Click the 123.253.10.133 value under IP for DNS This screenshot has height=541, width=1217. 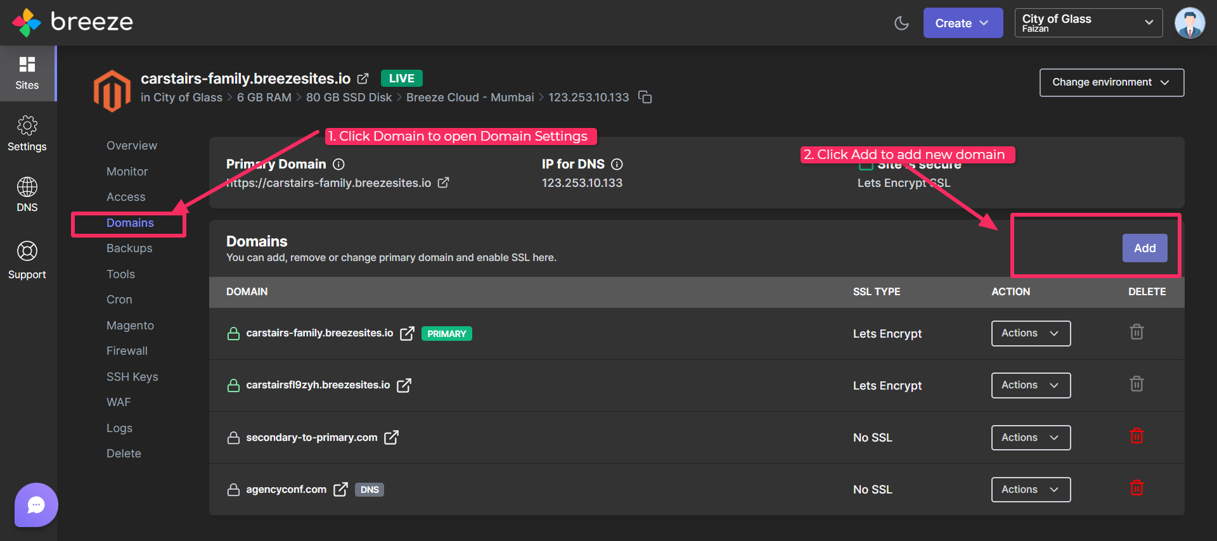[582, 183]
